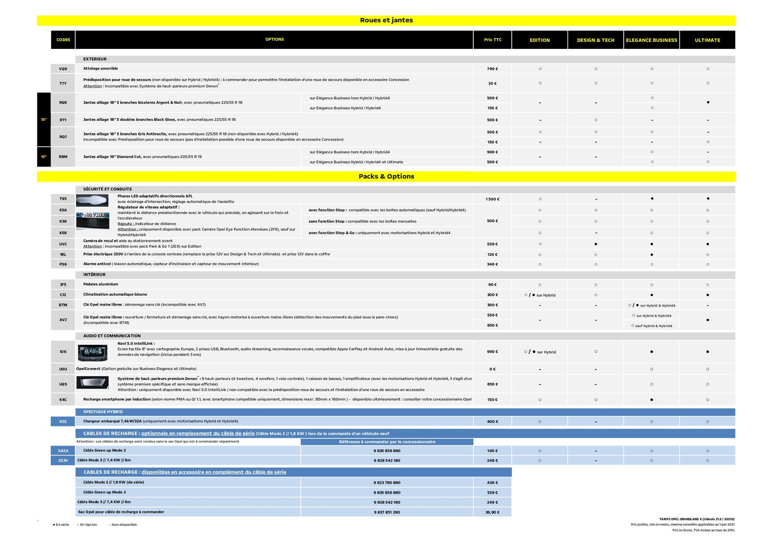Click 'Référence à commander par le concessionnaire' header
This screenshot has width=776, height=549.
pos(387,442)
